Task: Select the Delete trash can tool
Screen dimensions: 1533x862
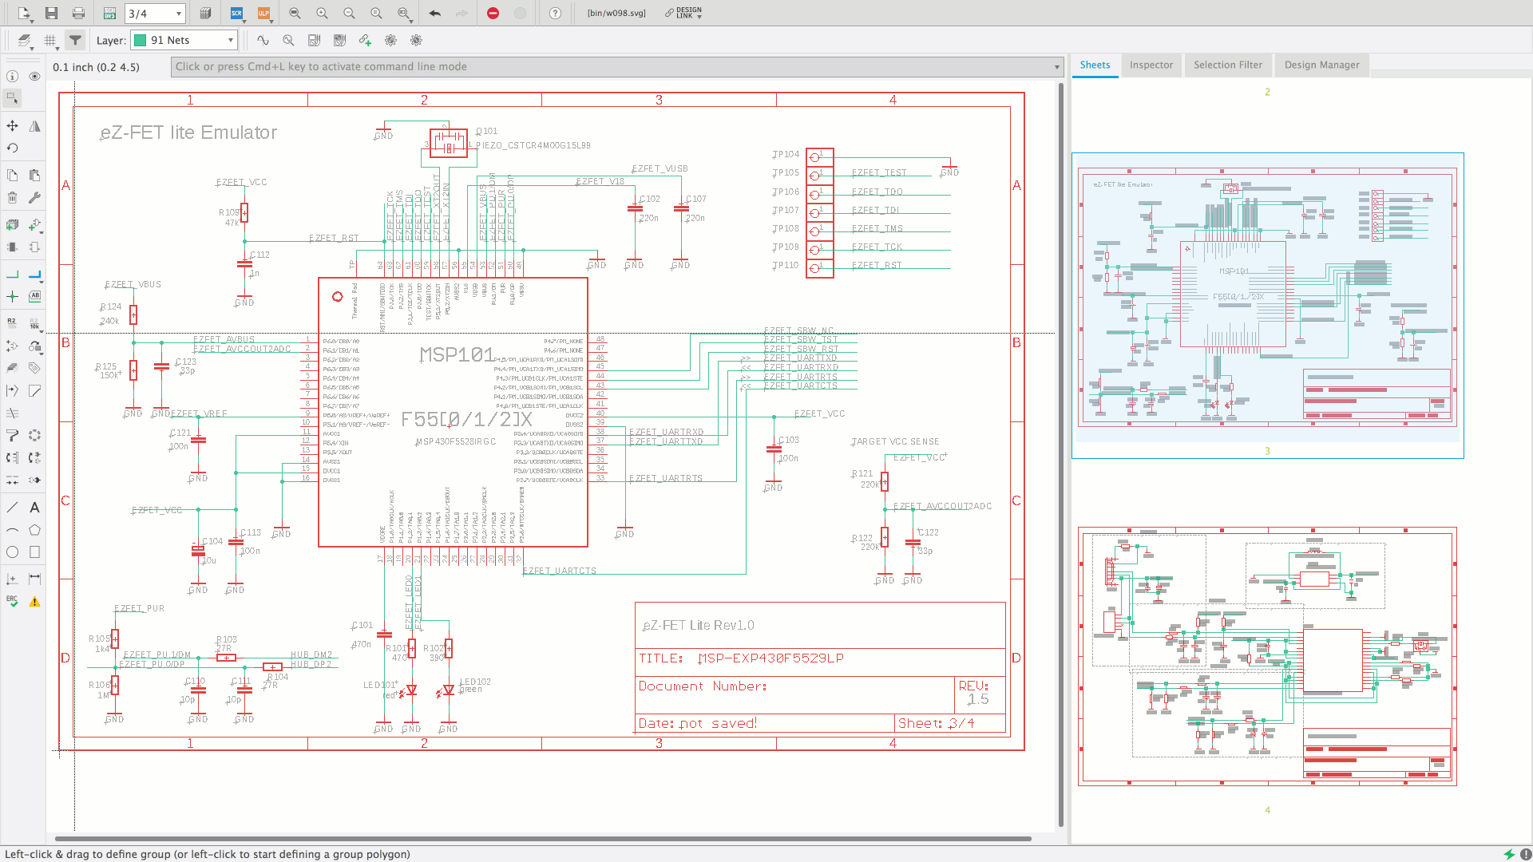Action: [x=13, y=197]
